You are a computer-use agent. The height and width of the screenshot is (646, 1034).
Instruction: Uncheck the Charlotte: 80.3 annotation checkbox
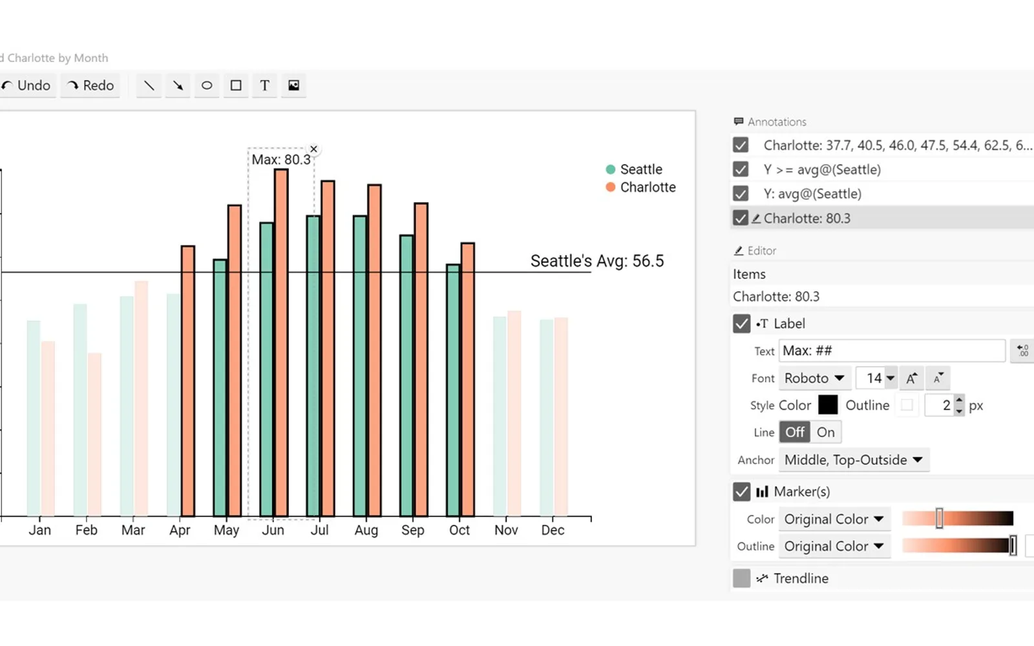[x=741, y=218]
